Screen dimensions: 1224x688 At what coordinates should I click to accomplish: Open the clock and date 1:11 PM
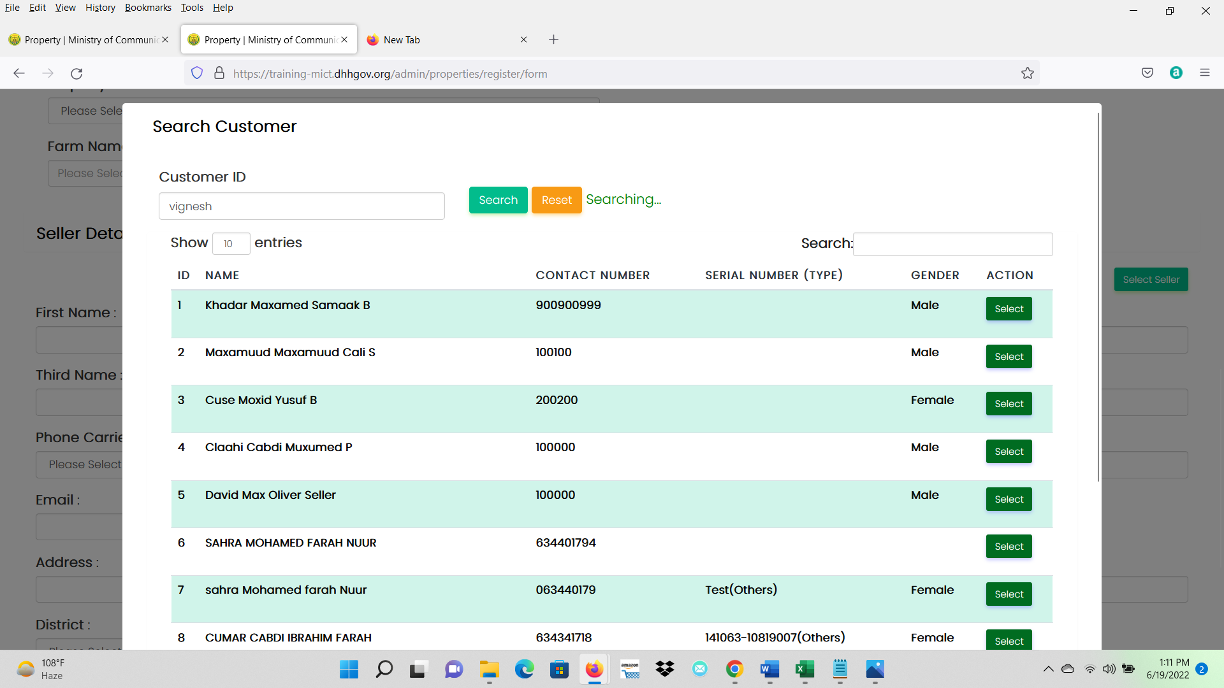click(x=1168, y=669)
